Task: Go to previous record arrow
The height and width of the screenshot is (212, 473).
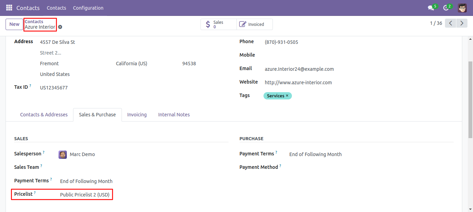Action: point(450,23)
